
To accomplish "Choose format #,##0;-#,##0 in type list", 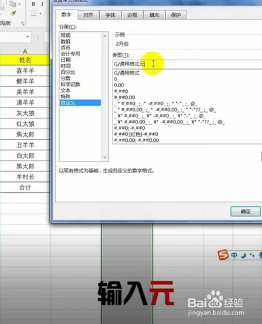I will pos(130,128).
